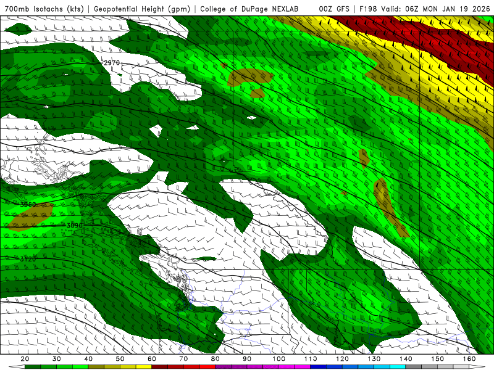Click the 2970 height contour label
Screen dimensions: 494x370
pyautogui.click(x=112, y=63)
